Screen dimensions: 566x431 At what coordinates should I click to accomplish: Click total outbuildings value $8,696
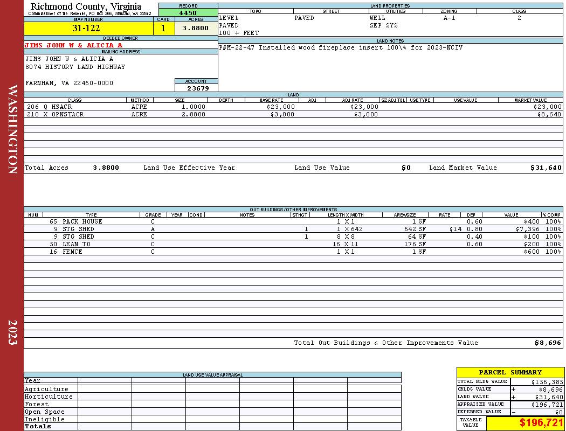(548, 343)
